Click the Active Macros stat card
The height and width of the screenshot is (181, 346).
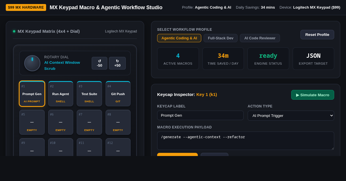click(178, 59)
